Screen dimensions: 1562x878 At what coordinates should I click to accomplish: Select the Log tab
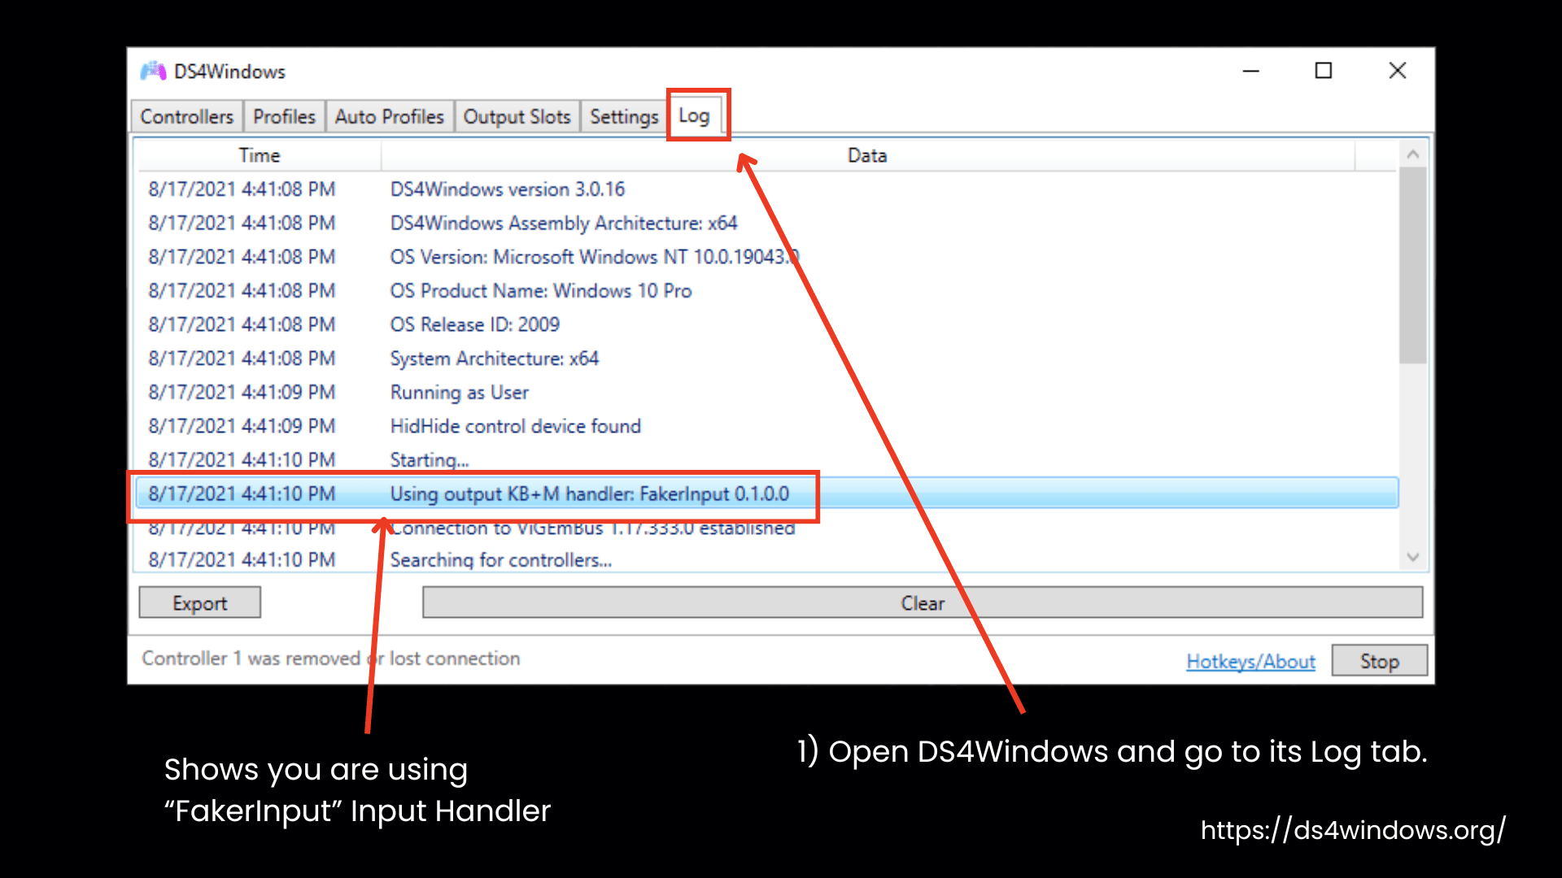694,115
